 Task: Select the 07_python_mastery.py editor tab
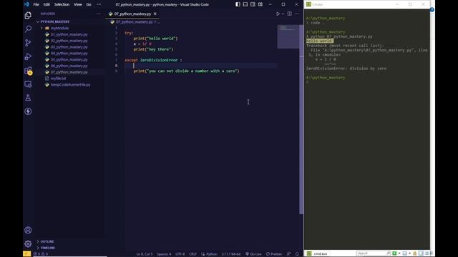pyautogui.click(x=132, y=14)
